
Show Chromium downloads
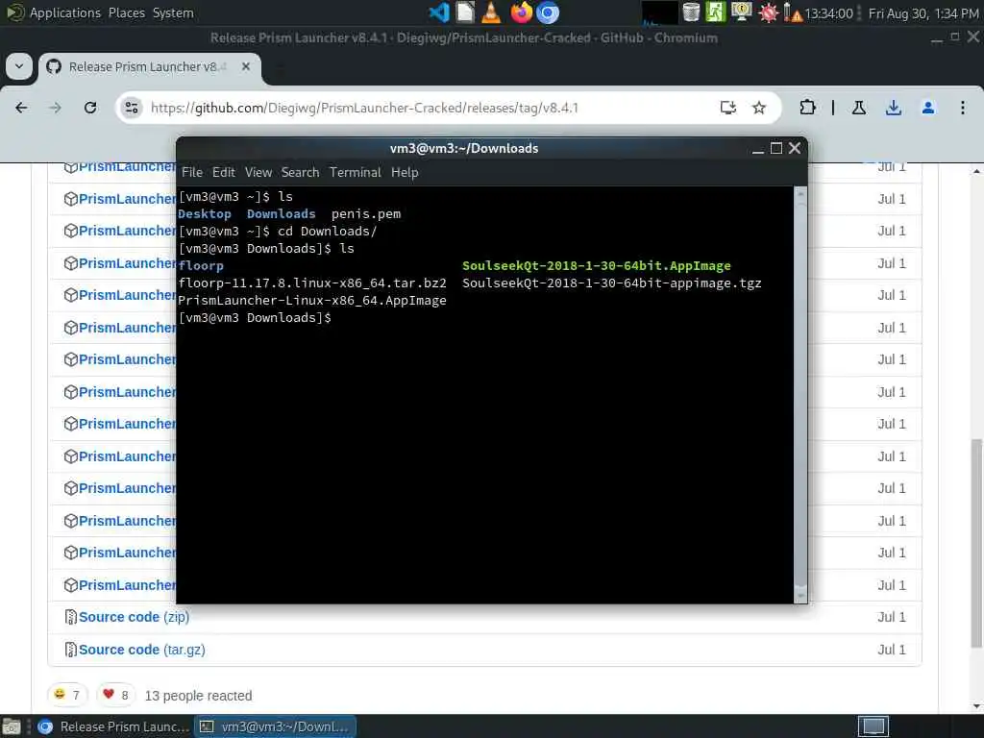(893, 108)
